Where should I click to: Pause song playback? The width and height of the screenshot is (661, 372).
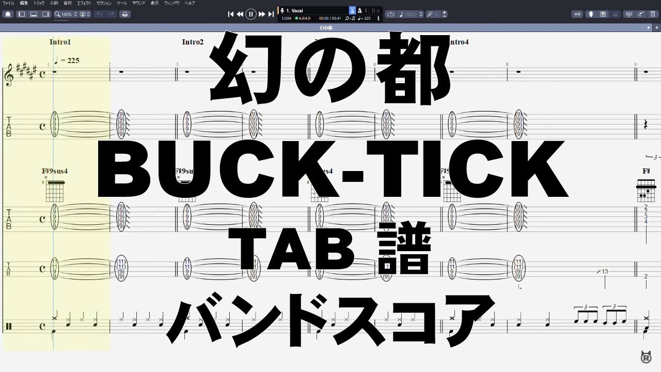pos(250,14)
